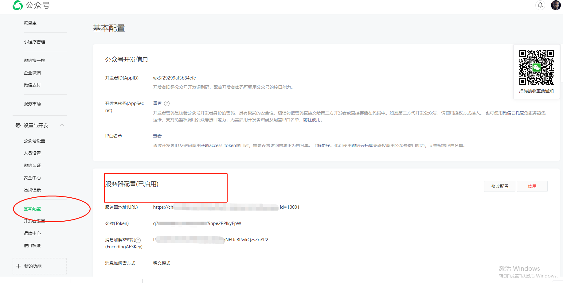Click the AppID value wx5f29299af5b84efe
This screenshot has width=563, height=283.
pyautogui.click(x=174, y=78)
